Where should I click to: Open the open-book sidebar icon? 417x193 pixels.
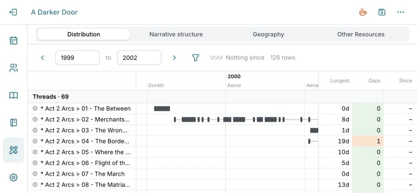coord(13,96)
